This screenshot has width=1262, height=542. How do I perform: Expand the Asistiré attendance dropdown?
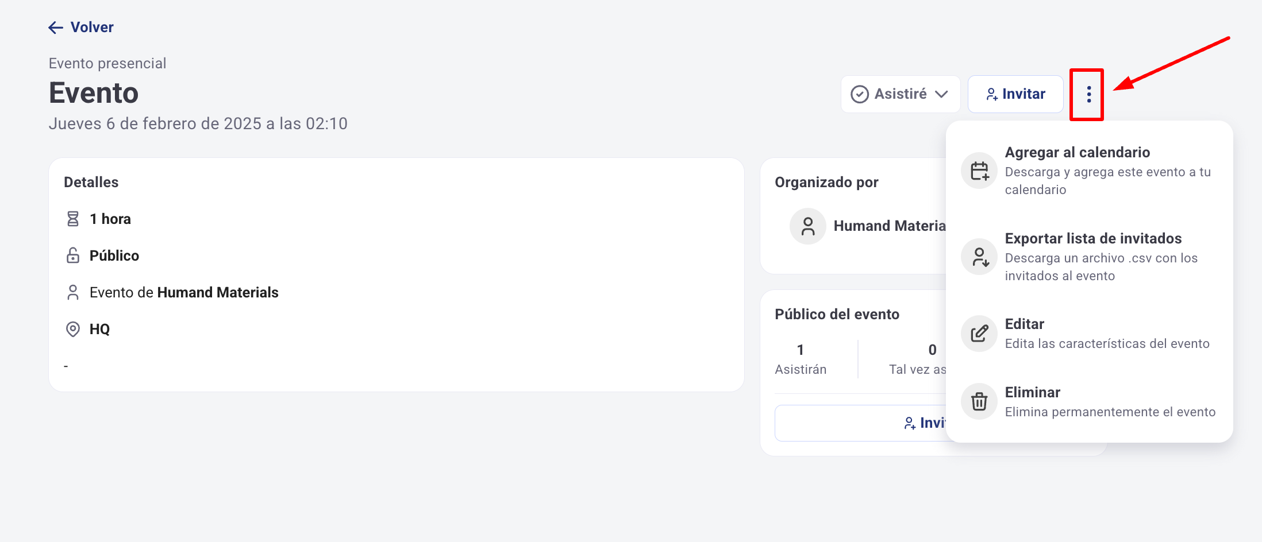pos(900,94)
